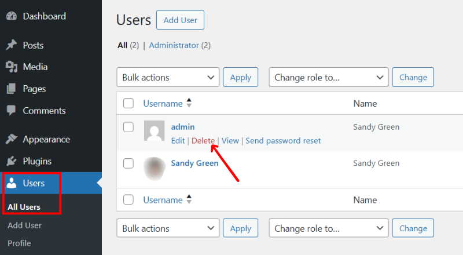Filter users by Administrator role
This screenshot has width=463, height=255.
pyautogui.click(x=174, y=45)
